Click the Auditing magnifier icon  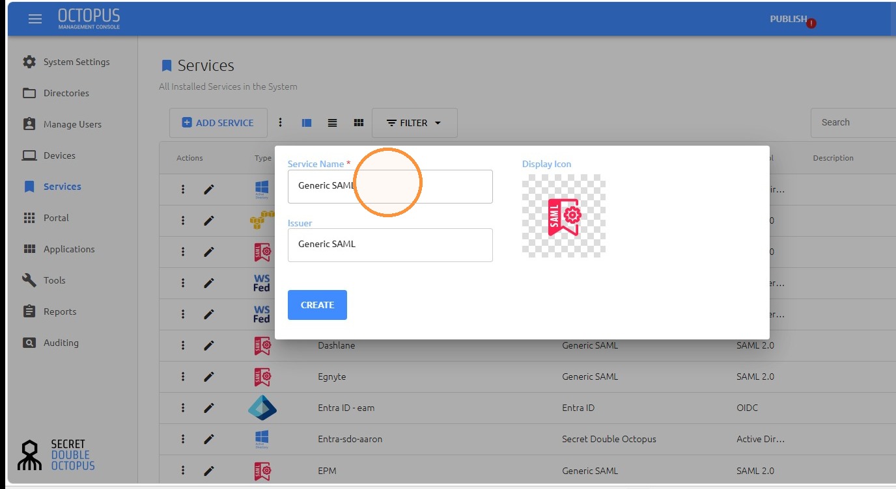29,343
